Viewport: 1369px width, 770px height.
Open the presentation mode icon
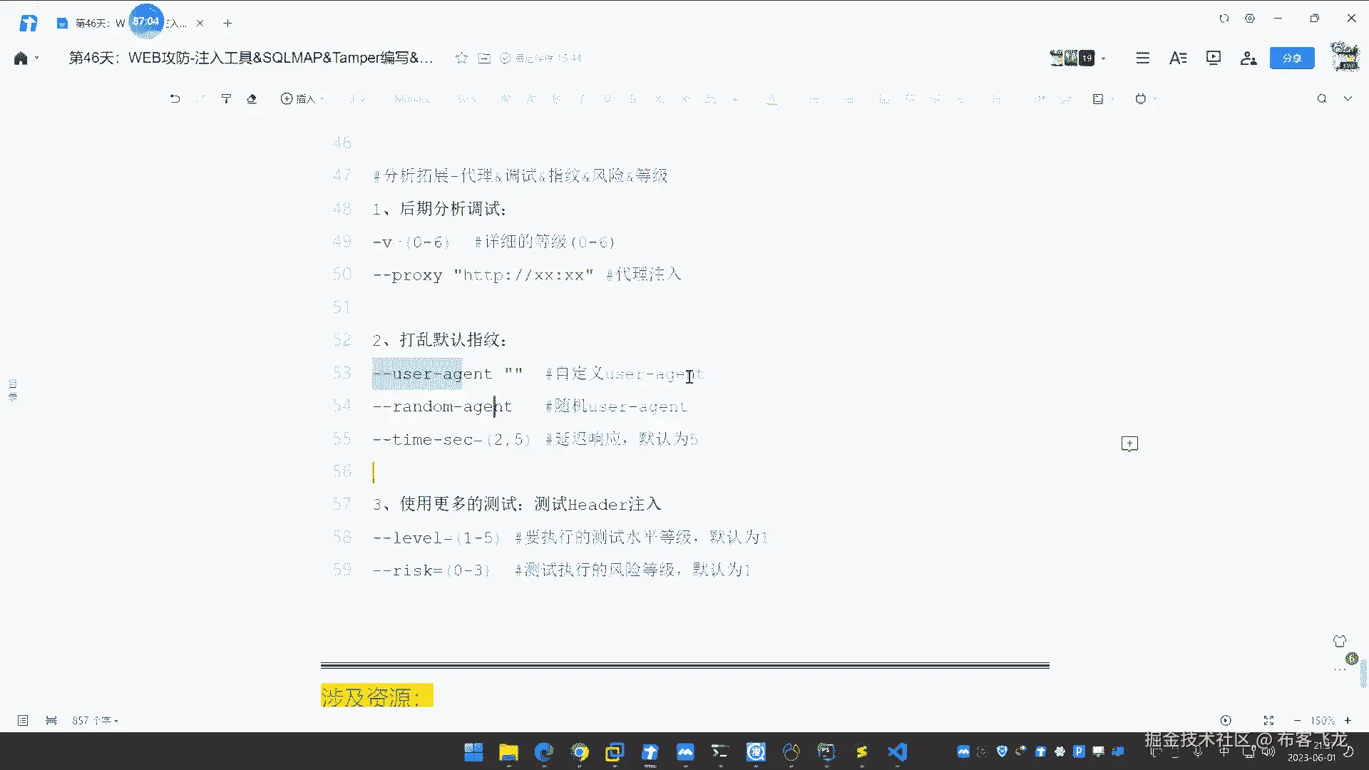tap(1213, 58)
